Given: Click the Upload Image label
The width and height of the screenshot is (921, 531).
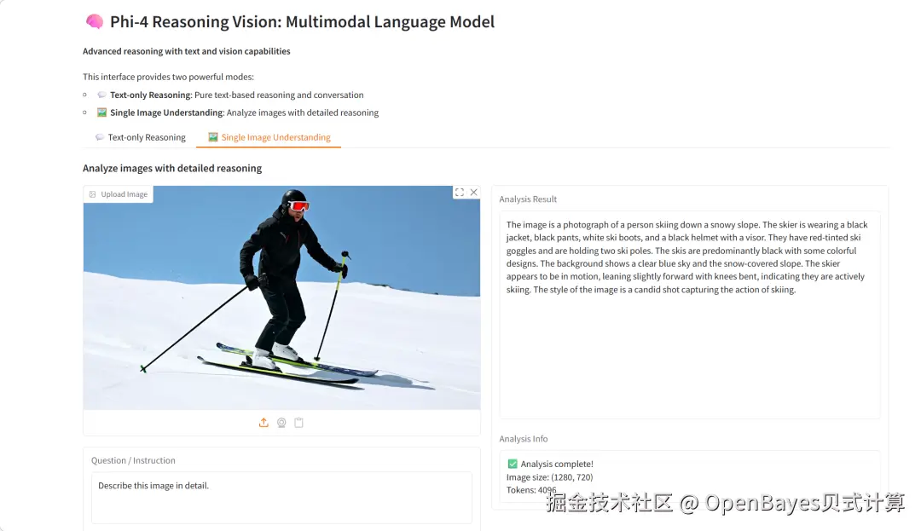Looking at the screenshot, I should click(x=118, y=194).
